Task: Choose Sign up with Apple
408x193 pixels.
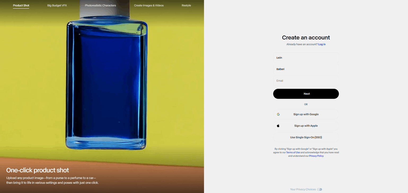Action: (x=306, y=126)
